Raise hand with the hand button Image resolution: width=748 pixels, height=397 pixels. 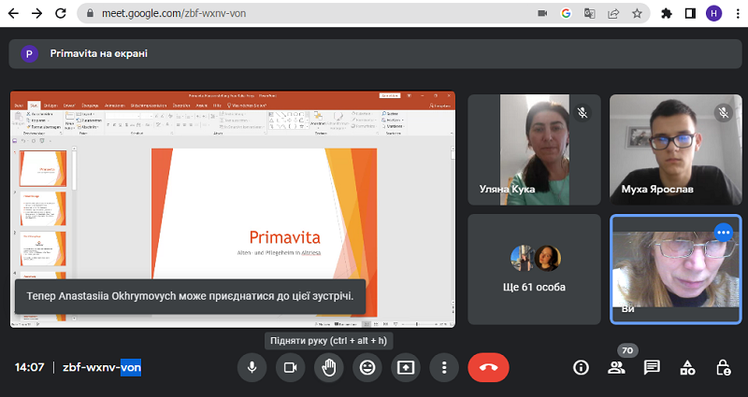(x=329, y=367)
